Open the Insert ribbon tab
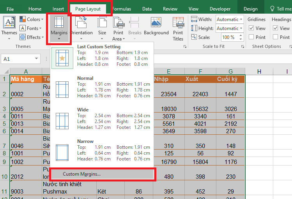This screenshot has height=199, width=292. click(58, 9)
